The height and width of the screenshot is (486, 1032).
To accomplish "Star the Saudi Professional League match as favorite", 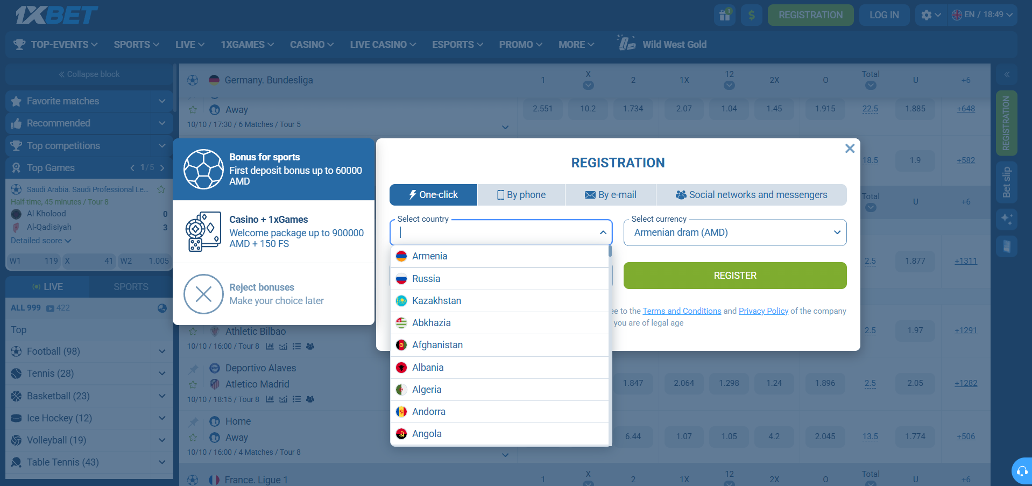I will [160, 189].
